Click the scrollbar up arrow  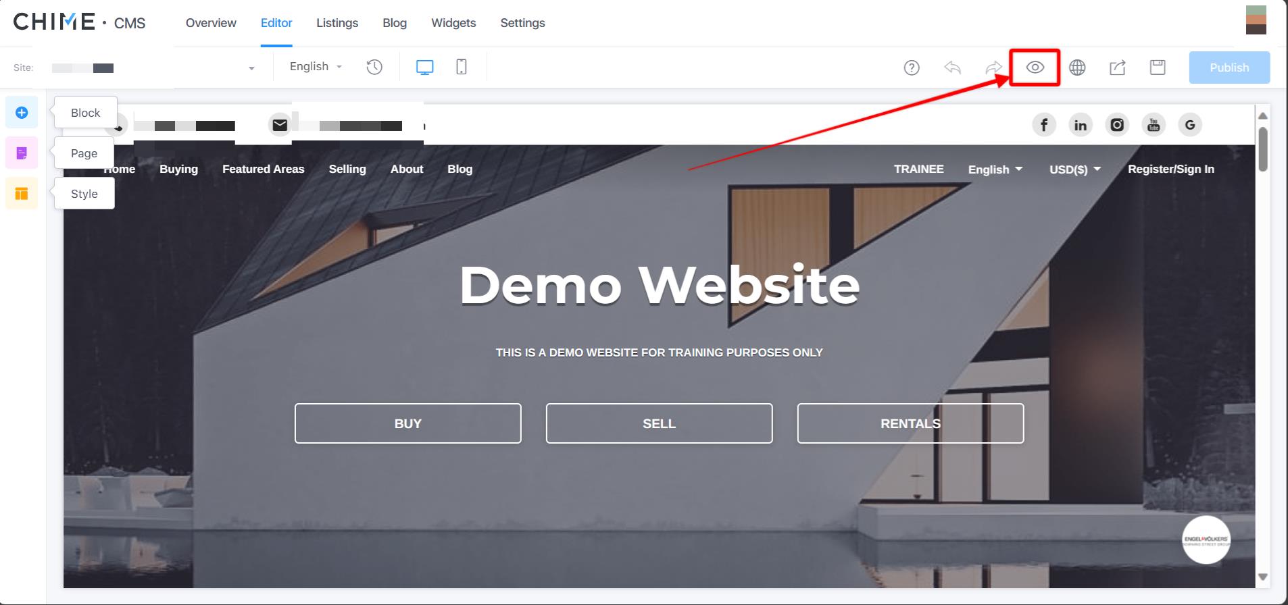coord(1262,115)
